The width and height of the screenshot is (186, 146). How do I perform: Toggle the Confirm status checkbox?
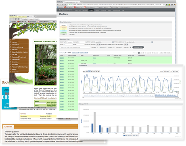click(x=122, y=47)
